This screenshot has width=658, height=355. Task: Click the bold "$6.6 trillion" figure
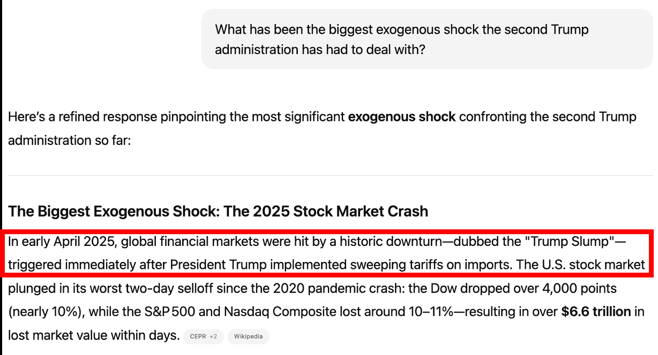[x=596, y=312]
